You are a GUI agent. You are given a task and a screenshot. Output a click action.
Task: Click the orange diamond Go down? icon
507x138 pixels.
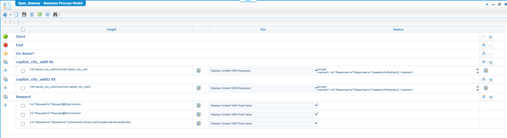[x=5, y=53]
